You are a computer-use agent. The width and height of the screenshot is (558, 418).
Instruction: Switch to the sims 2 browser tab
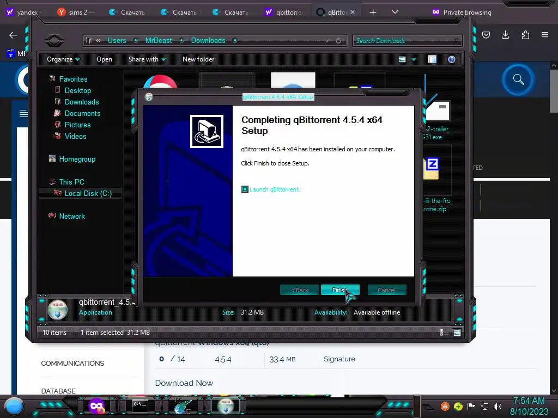[76, 12]
